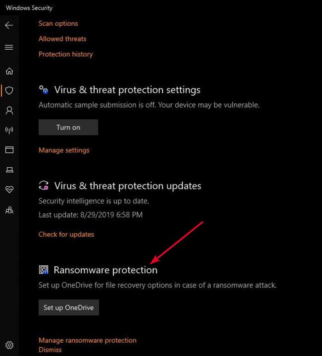
Task: Open Account protection person icon
Action: point(9,110)
